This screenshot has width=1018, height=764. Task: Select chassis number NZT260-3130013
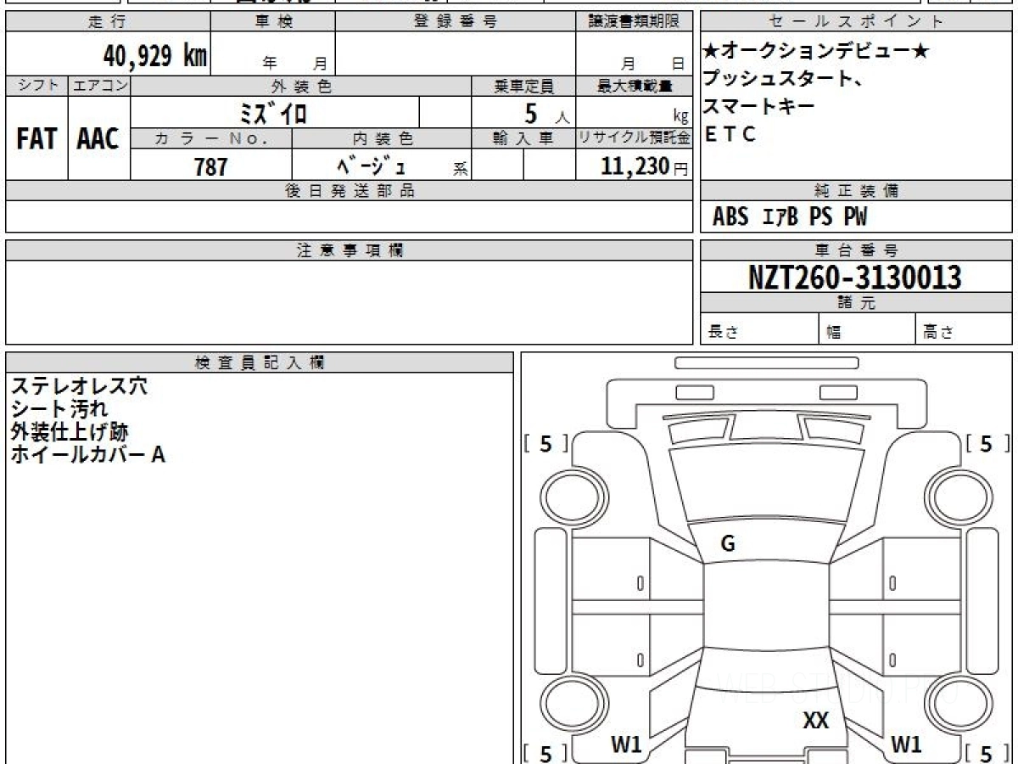[x=855, y=277]
